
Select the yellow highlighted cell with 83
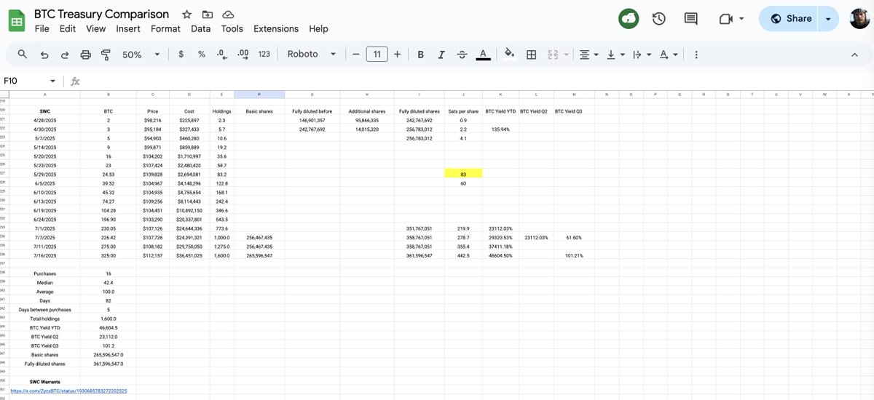click(463, 174)
